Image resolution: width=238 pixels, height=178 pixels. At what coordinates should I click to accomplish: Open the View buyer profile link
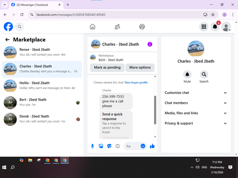pyautogui.click(x=136, y=83)
